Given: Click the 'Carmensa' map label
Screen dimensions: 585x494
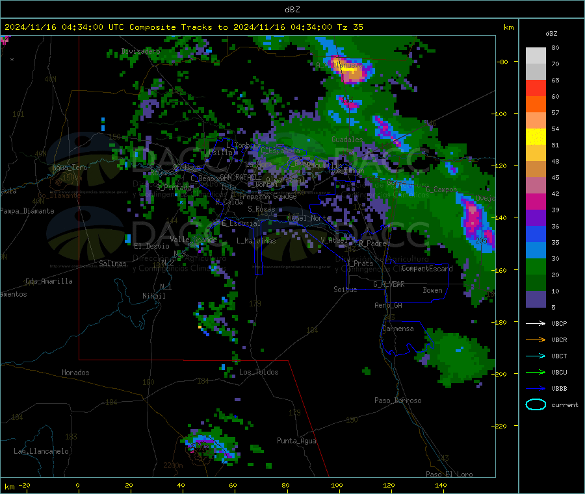Looking at the screenshot, I should pos(398,328).
